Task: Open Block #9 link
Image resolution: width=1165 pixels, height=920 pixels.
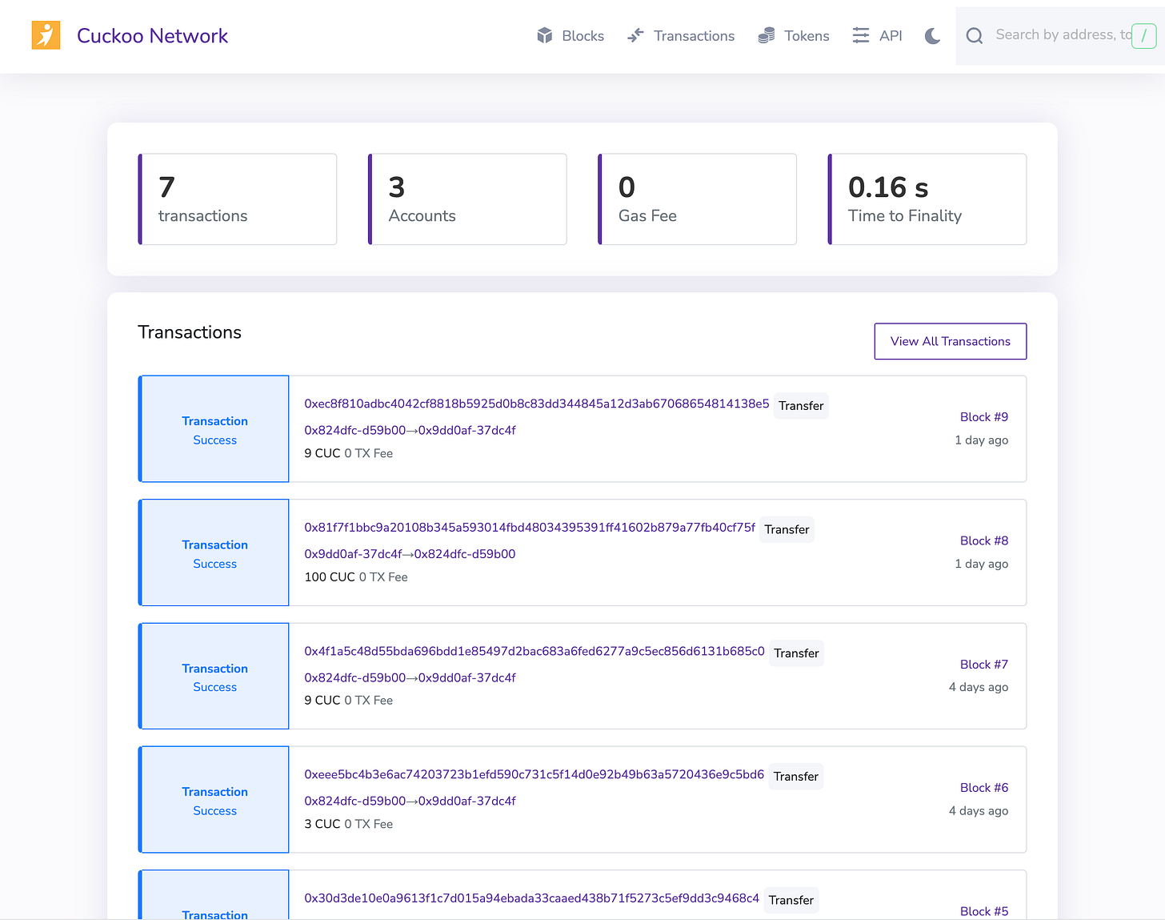Action: [x=984, y=417]
